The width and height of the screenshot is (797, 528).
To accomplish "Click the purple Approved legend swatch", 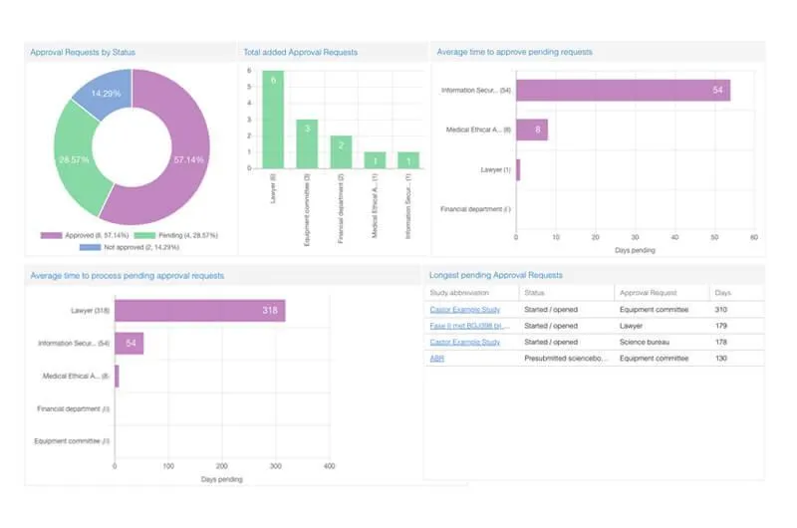I will coord(52,235).
